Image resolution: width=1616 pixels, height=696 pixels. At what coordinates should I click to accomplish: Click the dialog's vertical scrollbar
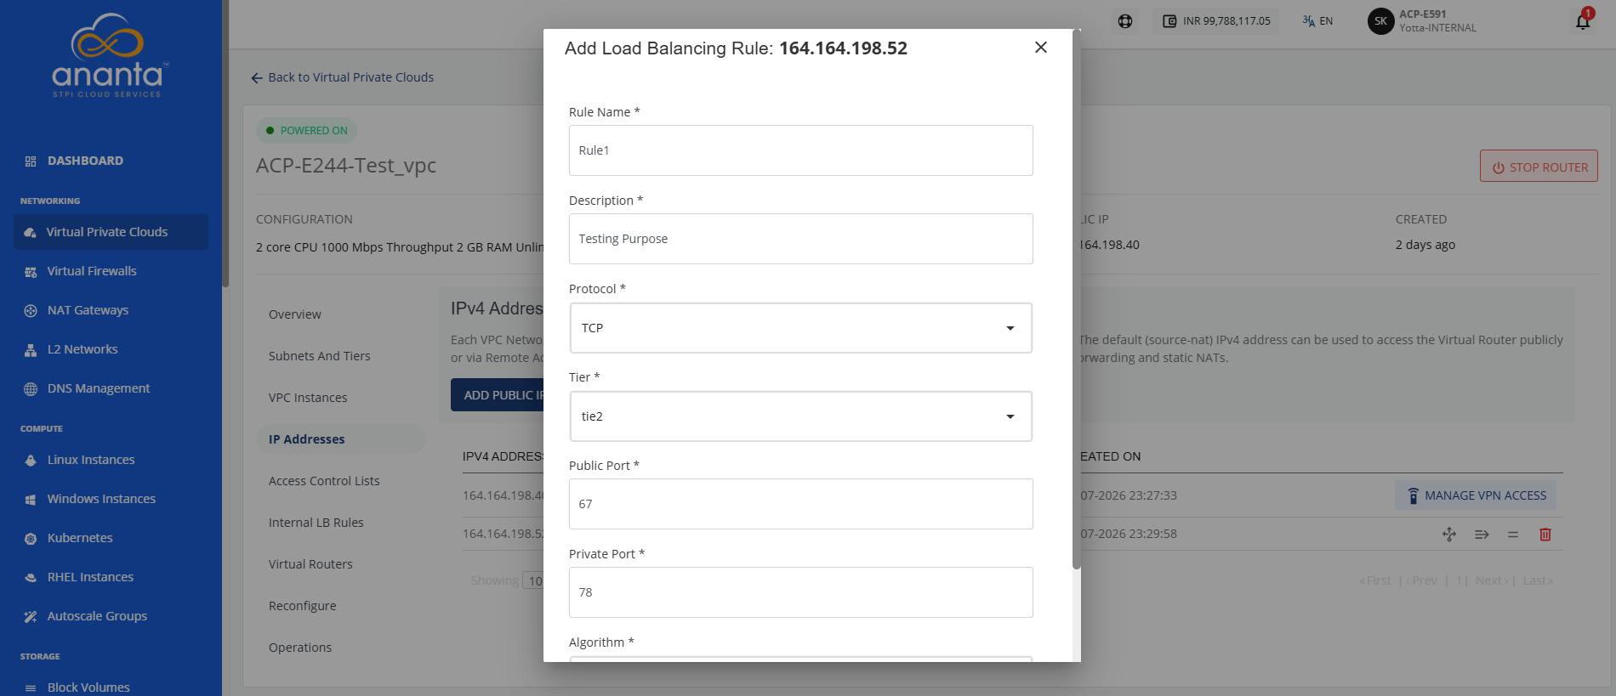click(x=1076, y=297)
